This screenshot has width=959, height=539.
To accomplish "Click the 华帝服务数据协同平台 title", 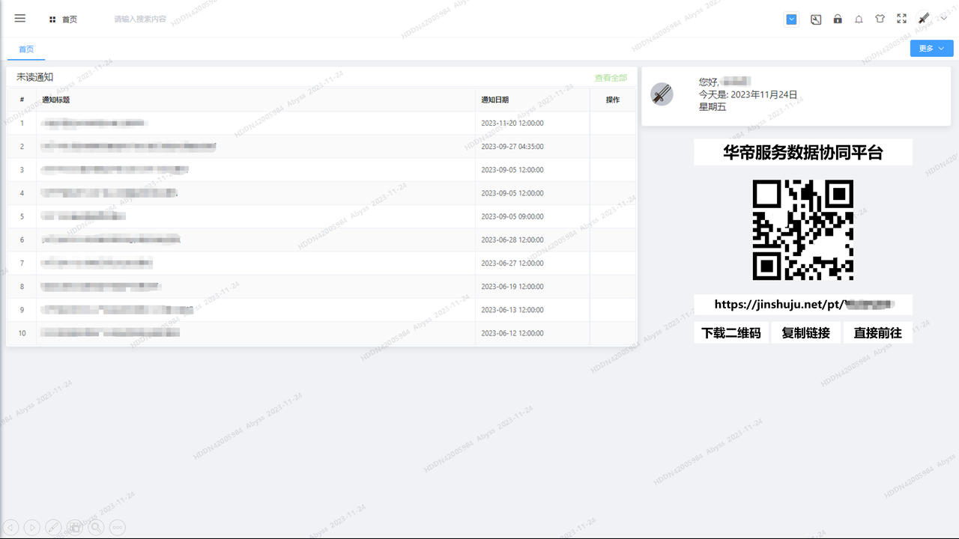I will point(803,153).
